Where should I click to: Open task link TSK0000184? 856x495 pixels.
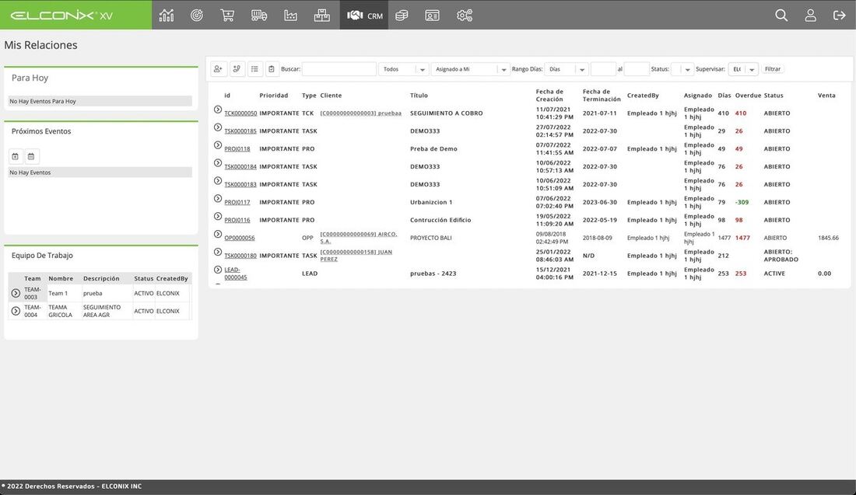(x=240, y=167)
